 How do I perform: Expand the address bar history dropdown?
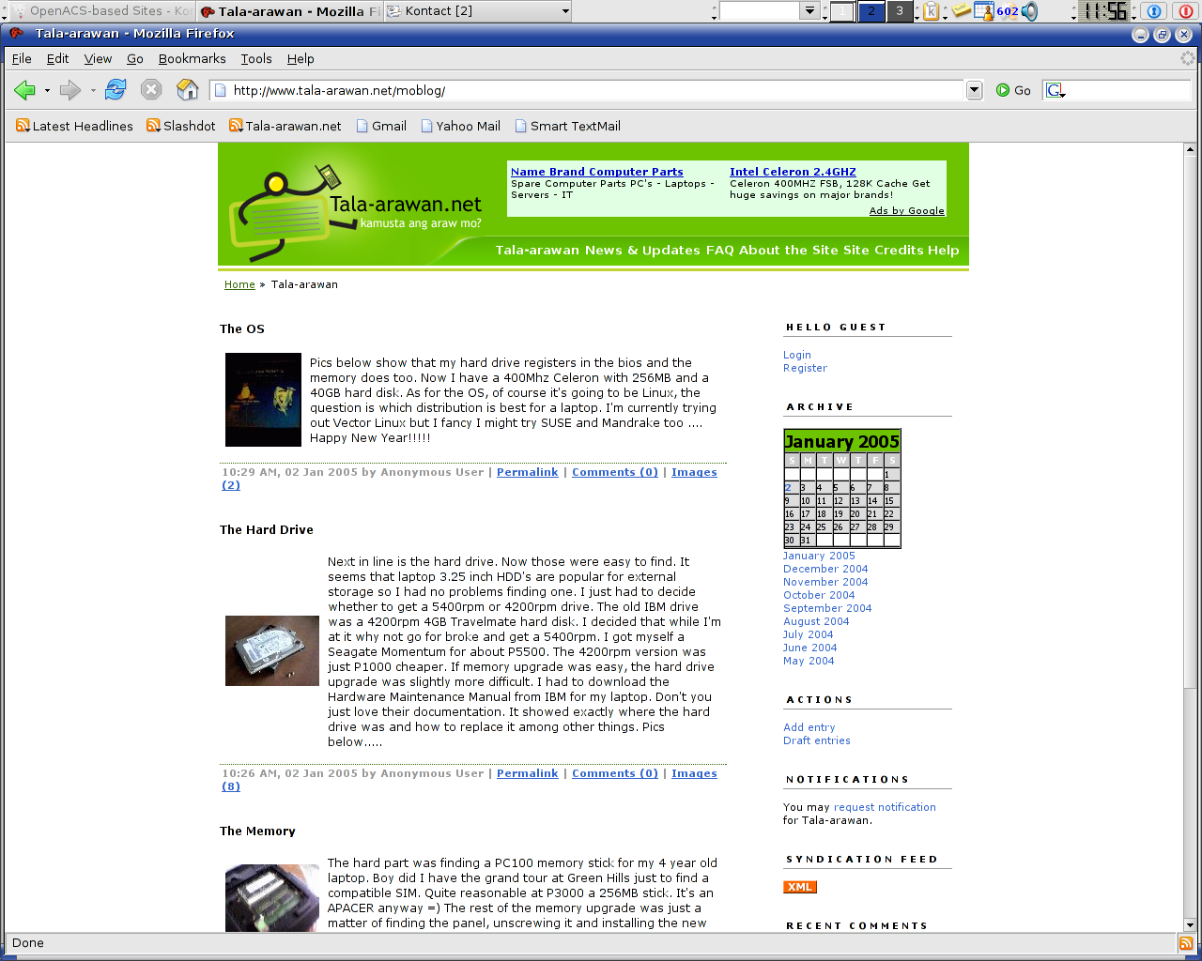tap(974, 90)
